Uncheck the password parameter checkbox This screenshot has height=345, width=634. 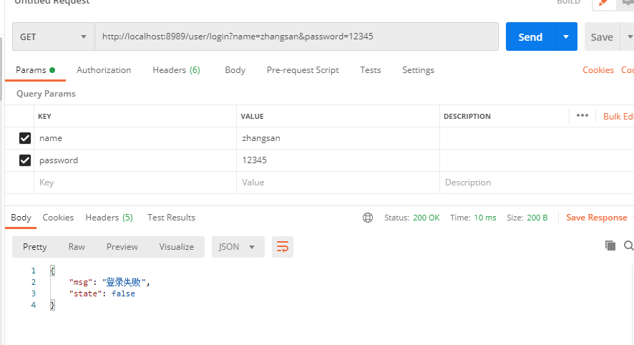[x=24, y=160]
